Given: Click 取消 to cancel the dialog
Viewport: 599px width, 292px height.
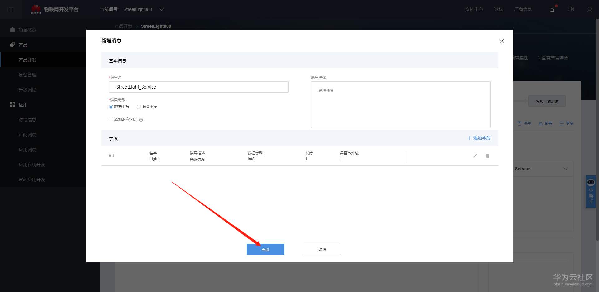Looking at the screenshot, I should point(322,249).
